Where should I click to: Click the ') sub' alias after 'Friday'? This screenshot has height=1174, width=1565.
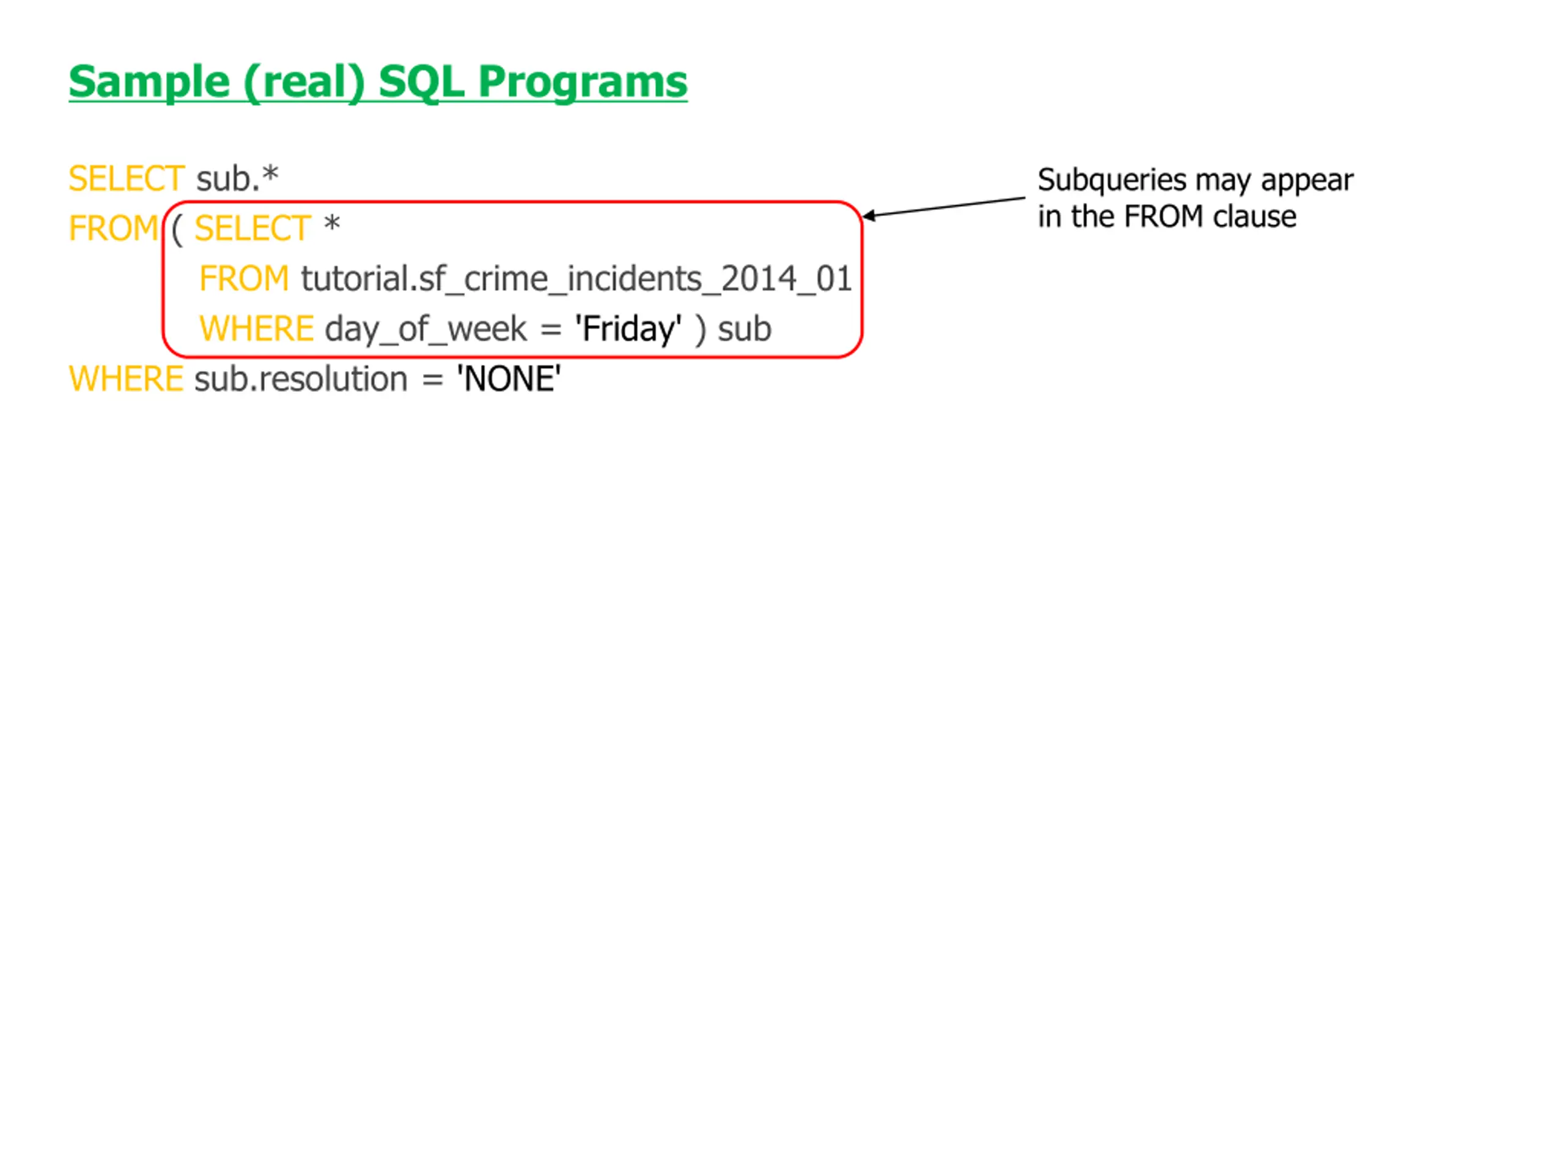[x=732, y=330]
